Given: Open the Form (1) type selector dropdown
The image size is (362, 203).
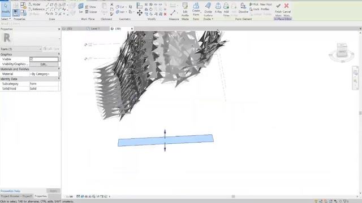Looking at the screenshot, I should pos(21,49).
